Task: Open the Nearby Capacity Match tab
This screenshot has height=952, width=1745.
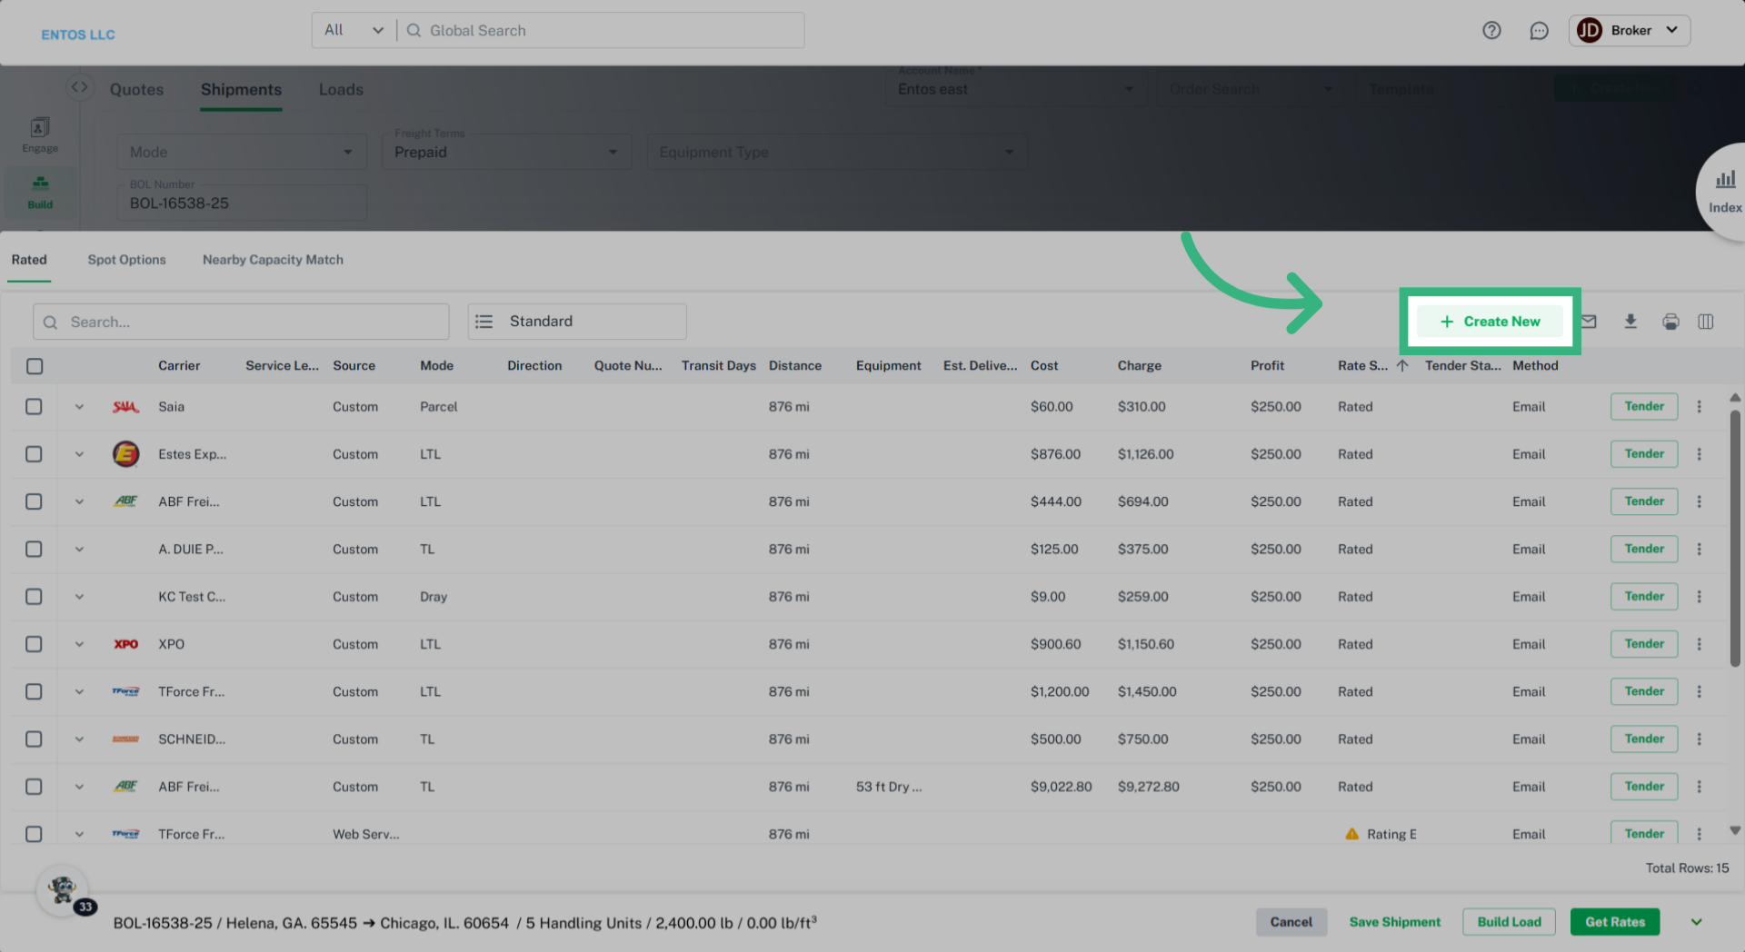Action: tap(273, 260)
